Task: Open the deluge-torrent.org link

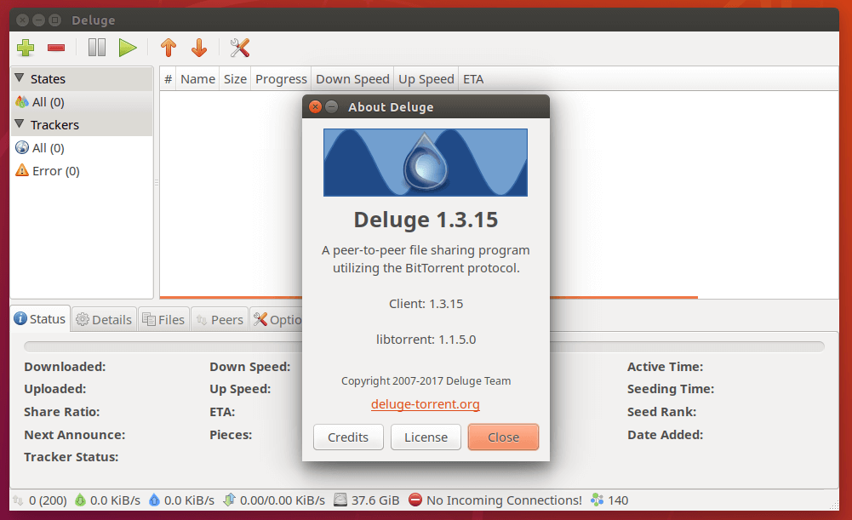Action: (426, 404)
